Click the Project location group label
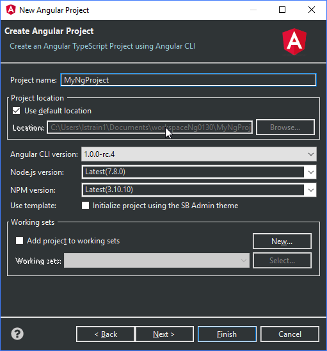The width and height of the screenshot is (327, 351). 37,98
